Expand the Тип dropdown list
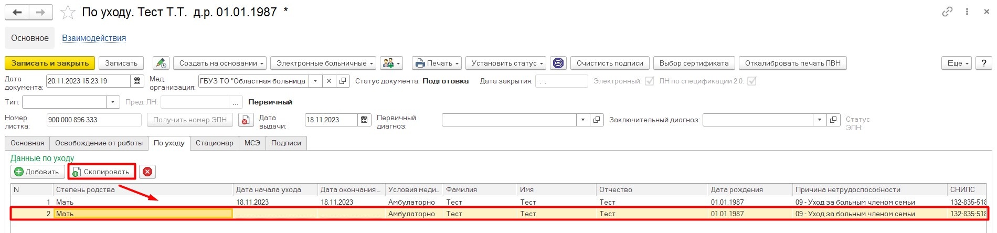Screen dimensions: 997x233 tap(113, 102)
